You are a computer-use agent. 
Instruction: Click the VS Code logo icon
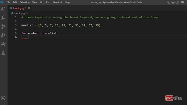click(2, 2)
